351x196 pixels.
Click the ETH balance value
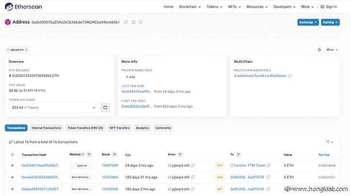pos(34,76)
